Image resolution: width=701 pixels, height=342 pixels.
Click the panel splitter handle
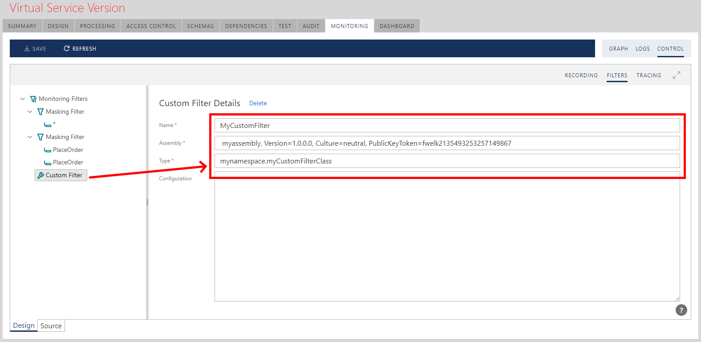(x=147, y=202)
